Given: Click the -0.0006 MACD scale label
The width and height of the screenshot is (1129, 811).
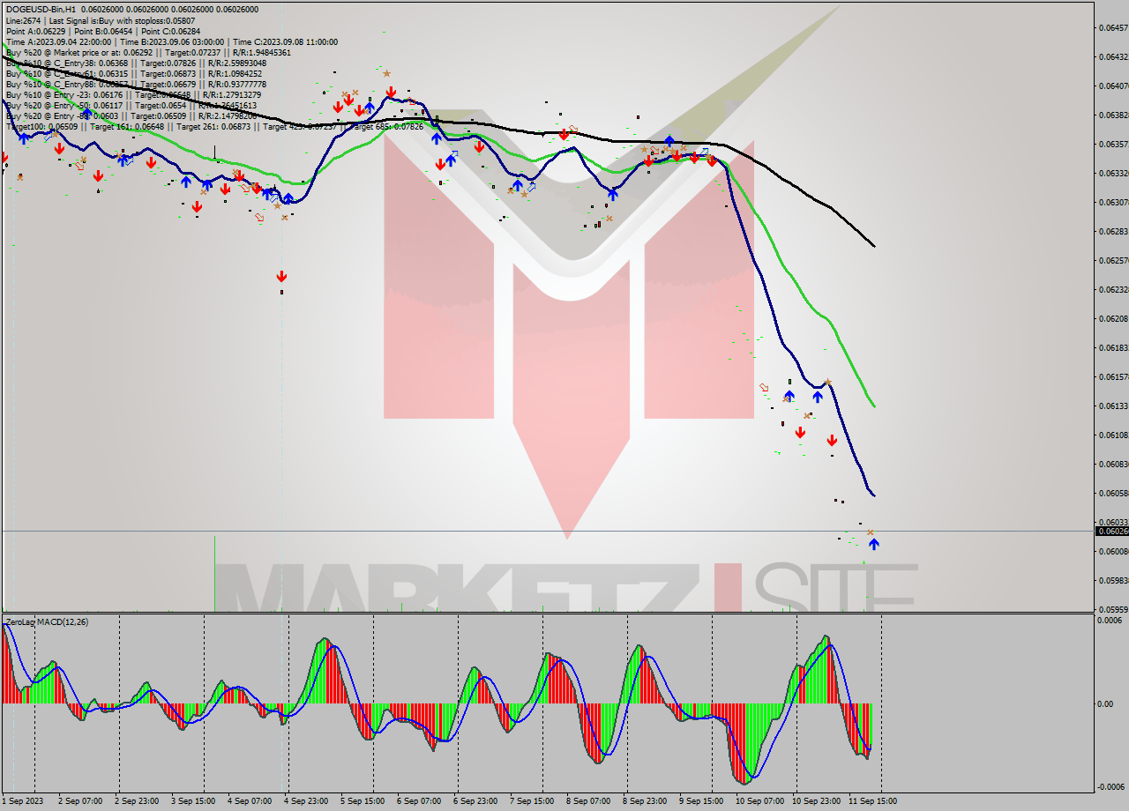Looking at the screenshot, I should 1111,786.
